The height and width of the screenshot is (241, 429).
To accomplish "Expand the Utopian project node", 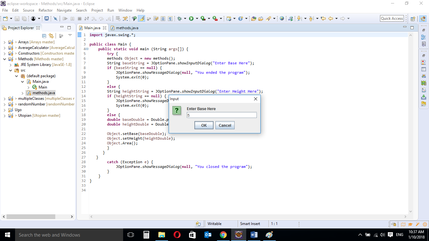I will coord(4,115).
